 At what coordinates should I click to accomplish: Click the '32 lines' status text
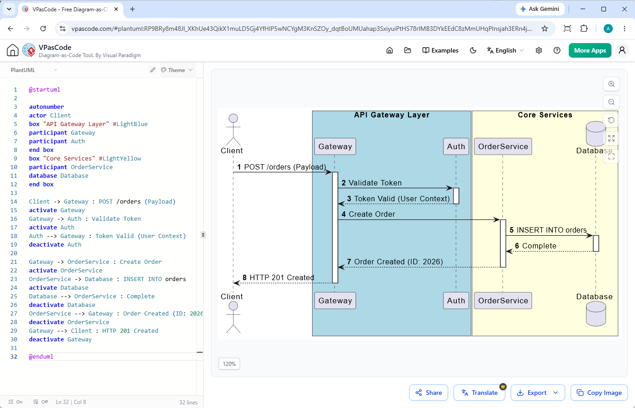coord(188,402)
